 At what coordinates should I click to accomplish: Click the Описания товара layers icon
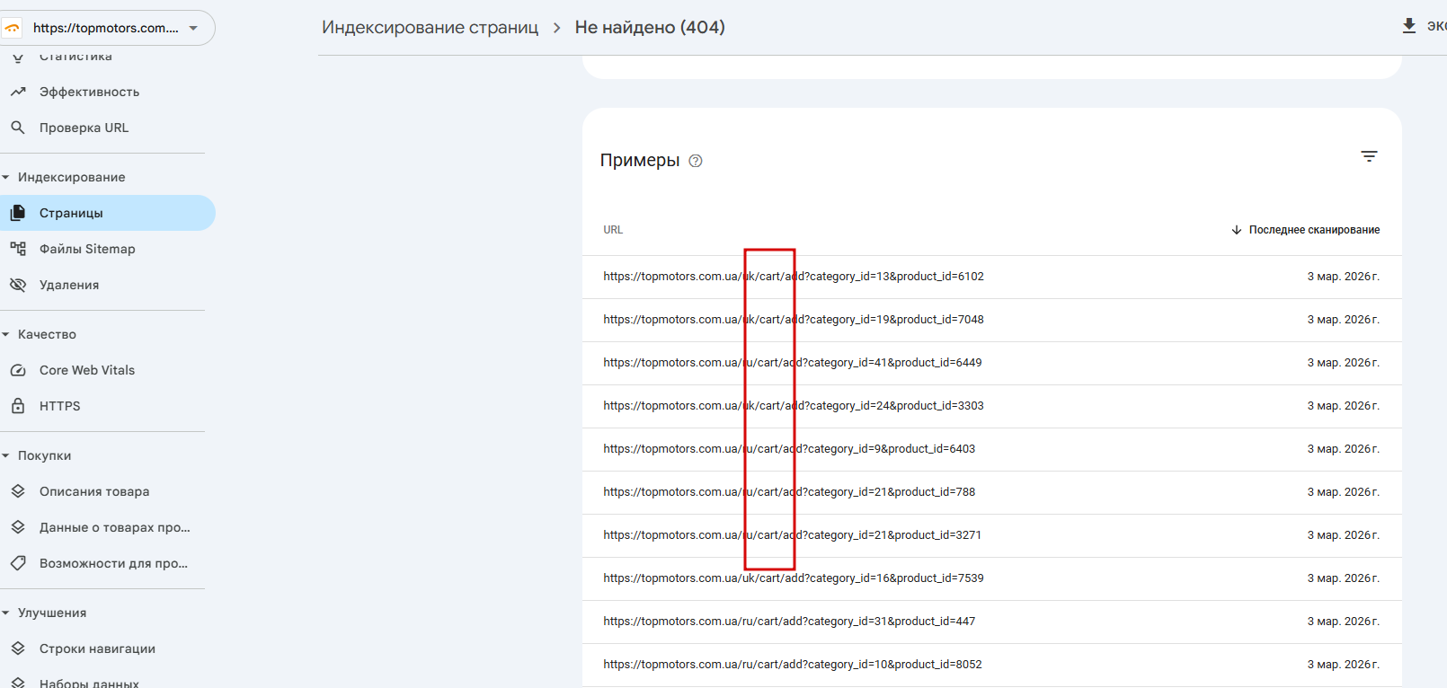(x=18, y=491)
